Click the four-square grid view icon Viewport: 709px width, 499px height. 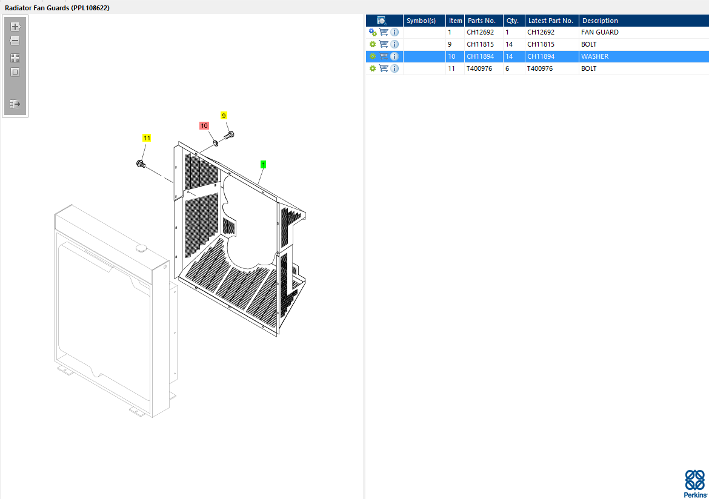(x=15, y=58)
